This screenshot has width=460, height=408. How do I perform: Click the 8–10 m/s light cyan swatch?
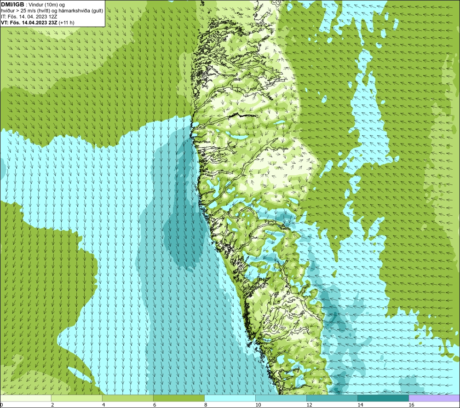[230, 398]
